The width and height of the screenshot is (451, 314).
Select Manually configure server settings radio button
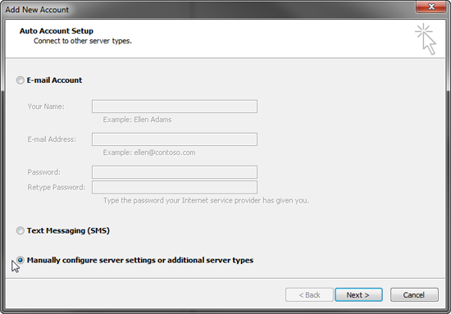tap(20, 260)
